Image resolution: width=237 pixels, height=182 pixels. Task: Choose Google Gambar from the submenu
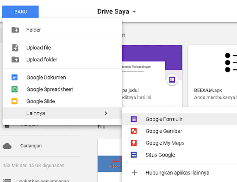click(180, 131)
